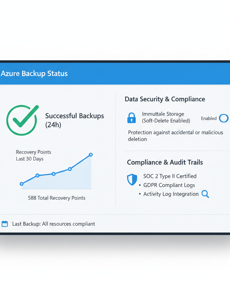Viewport: 230px width, 295px height.
Task: Click the SOC 2 Type II Certified item
Action: pos(170,176)
